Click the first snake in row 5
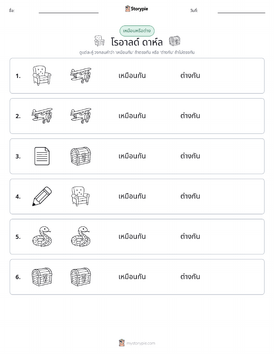The height and width of the screenshot is (354, 274). [42, 237]
